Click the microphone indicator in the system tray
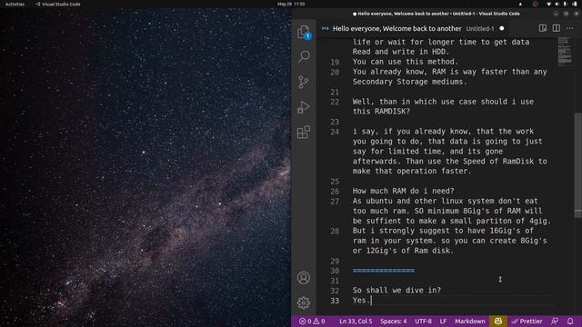 [565, 4]
